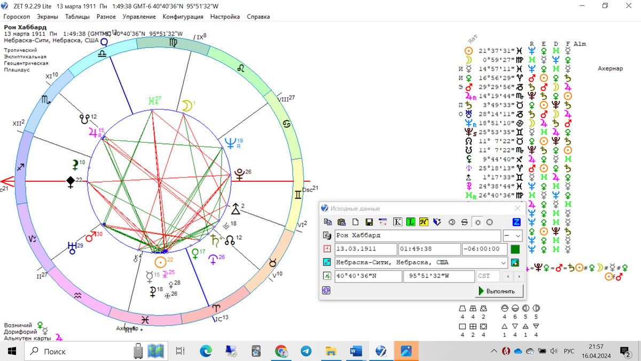Click the Альмутен карты label
The height and width of the screenshot is (361, 641).
[27, 338]
